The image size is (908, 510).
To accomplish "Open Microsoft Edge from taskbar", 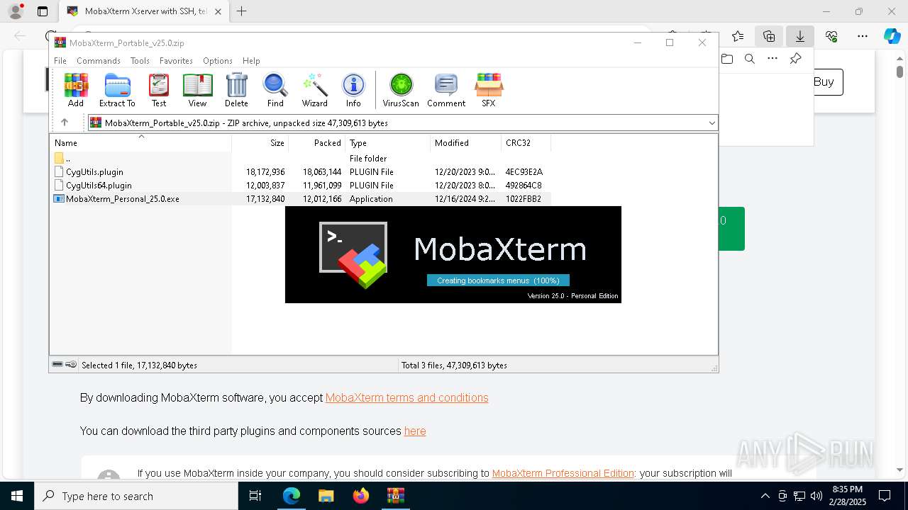I will (292, 496).
